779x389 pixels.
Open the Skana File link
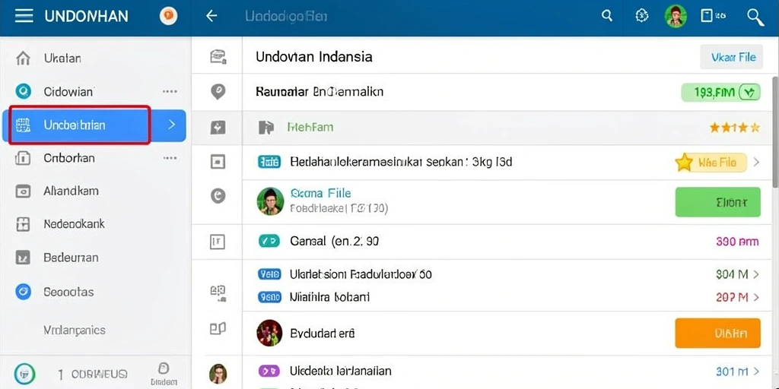click(x=320, y=193)
